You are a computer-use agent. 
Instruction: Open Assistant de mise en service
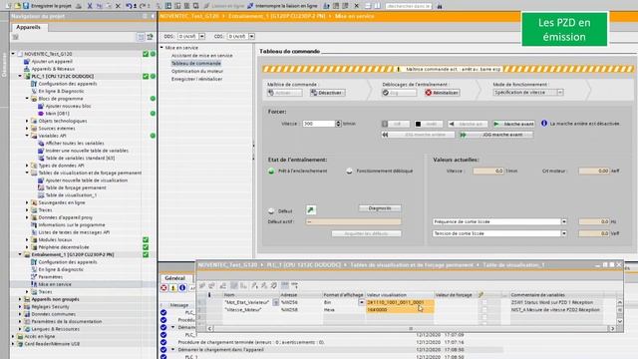click(x=201, y=56)
